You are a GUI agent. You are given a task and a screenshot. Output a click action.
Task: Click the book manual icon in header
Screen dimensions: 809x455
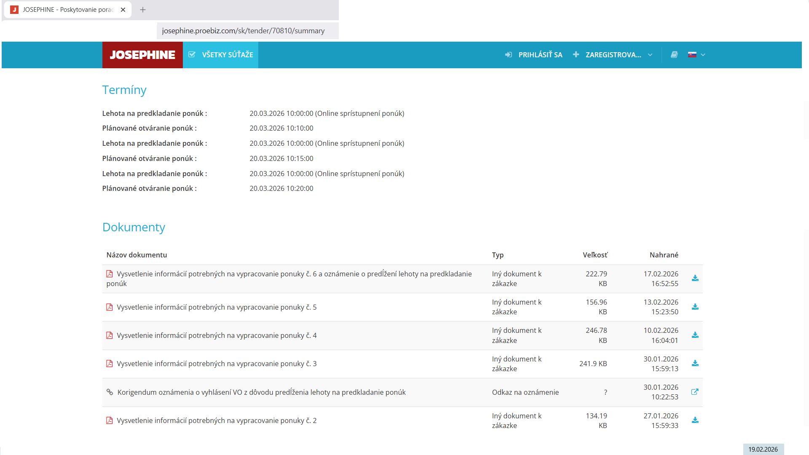[674, 55]
